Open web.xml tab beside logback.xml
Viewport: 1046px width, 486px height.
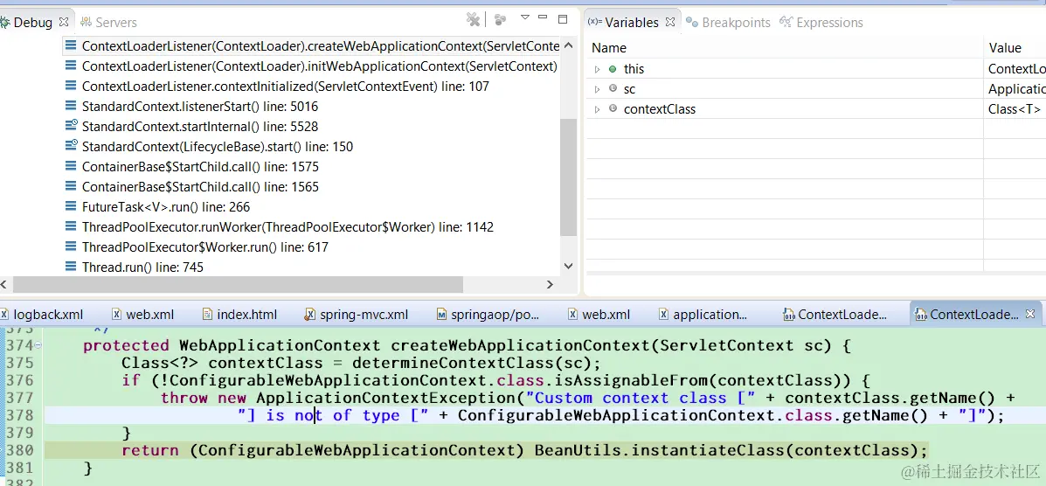pos(142,315)
